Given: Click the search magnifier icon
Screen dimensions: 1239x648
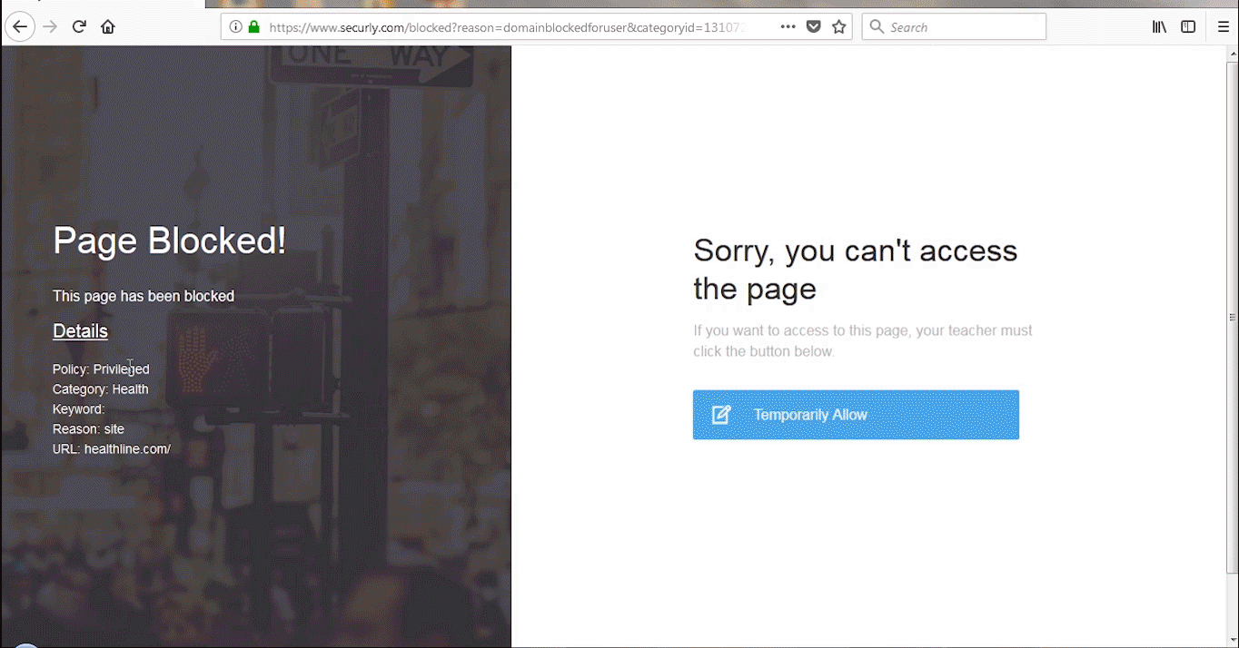Looking at the screenshot, I should [877, 27].
